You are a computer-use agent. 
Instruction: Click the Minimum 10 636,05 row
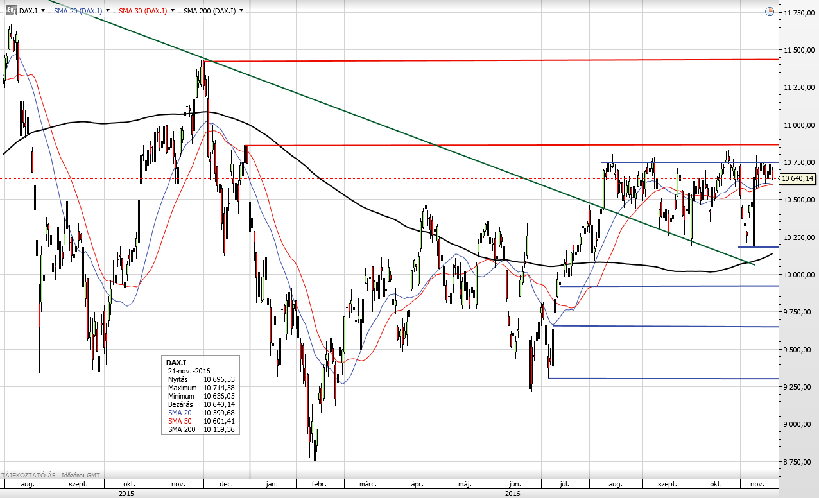point(201,396)
